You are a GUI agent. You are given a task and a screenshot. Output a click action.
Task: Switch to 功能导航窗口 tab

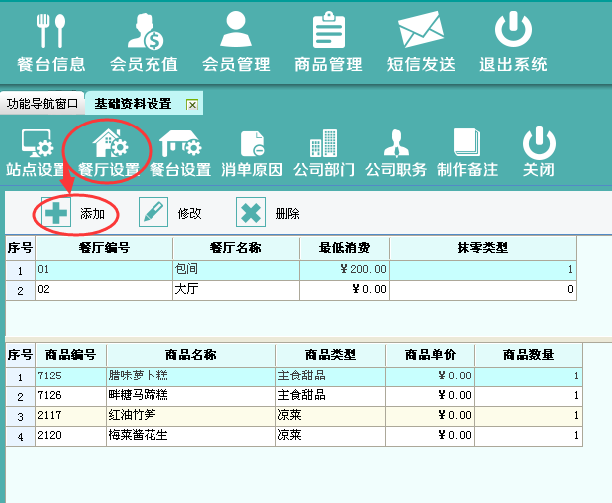click(x=42, y=104)
